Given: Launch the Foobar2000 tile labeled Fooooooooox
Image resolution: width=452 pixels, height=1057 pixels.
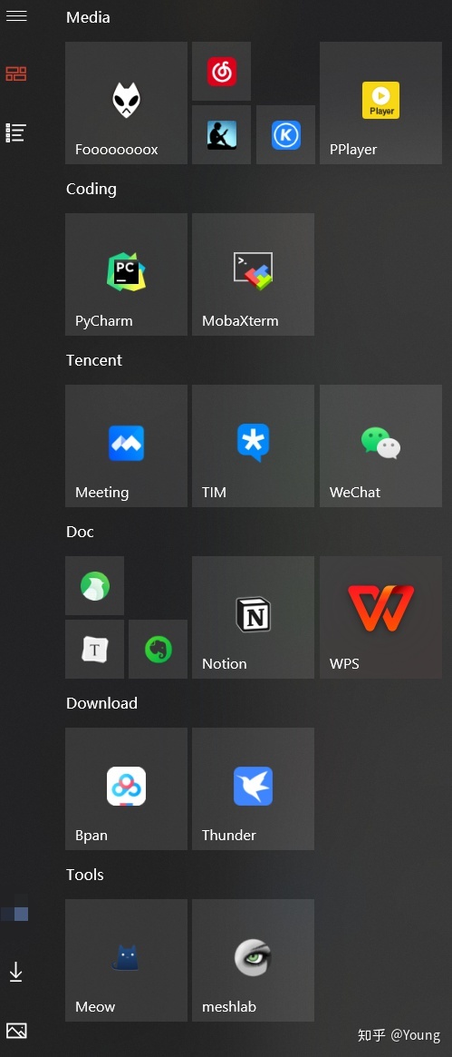Looking at the screenshot, I should click(127, 103).
